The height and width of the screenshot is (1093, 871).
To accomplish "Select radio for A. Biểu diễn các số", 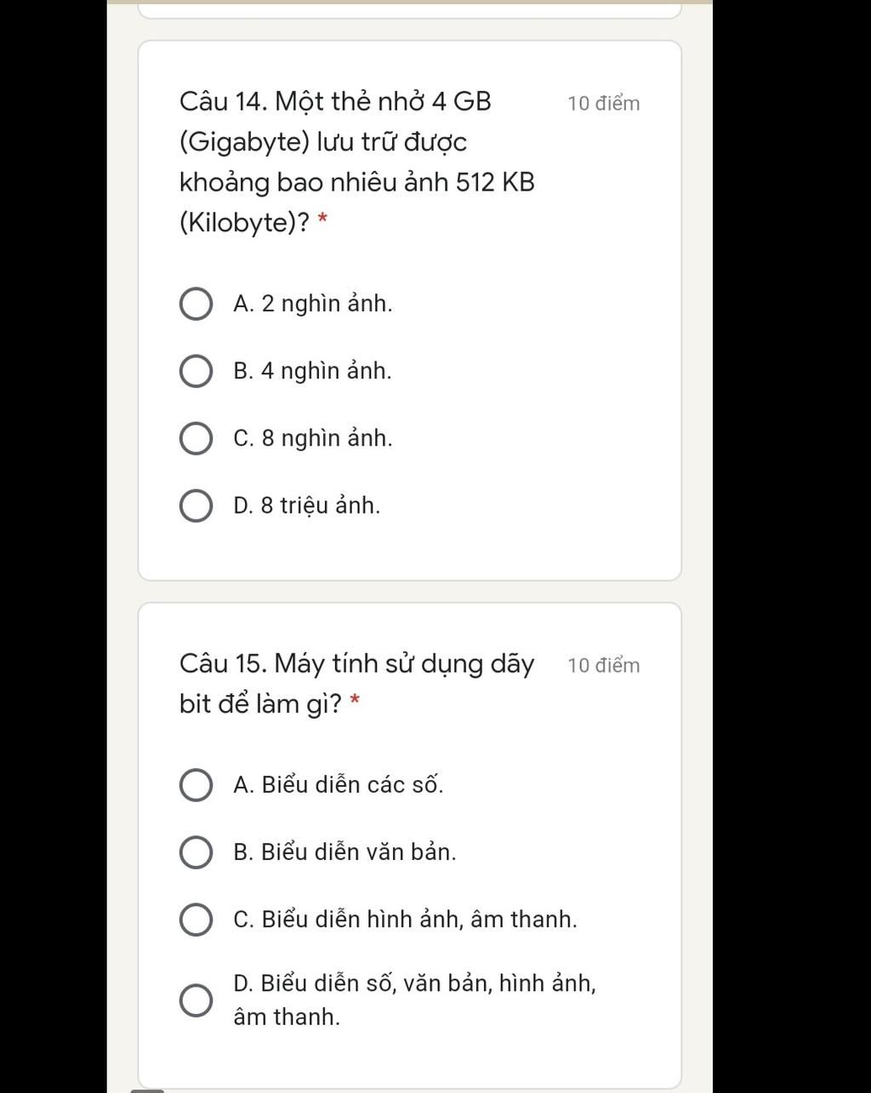I will tap(196, 785).
